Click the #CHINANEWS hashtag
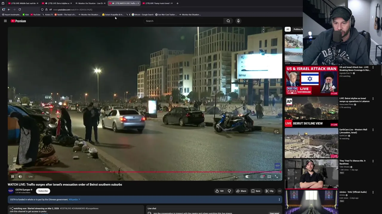Screen dimensions: 382x214 (78, 208)
